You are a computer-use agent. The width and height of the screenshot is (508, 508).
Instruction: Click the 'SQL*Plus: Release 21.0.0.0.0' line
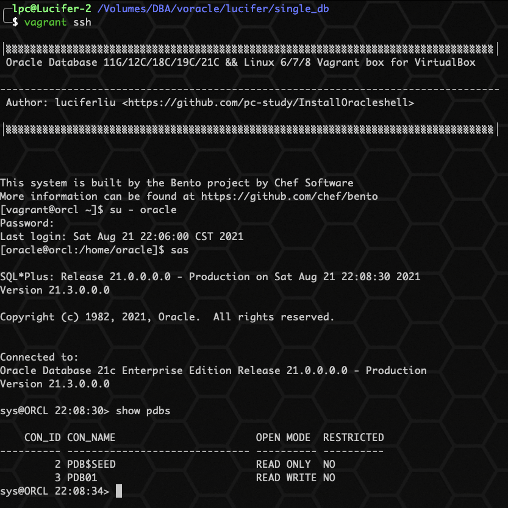pos(210,277)
